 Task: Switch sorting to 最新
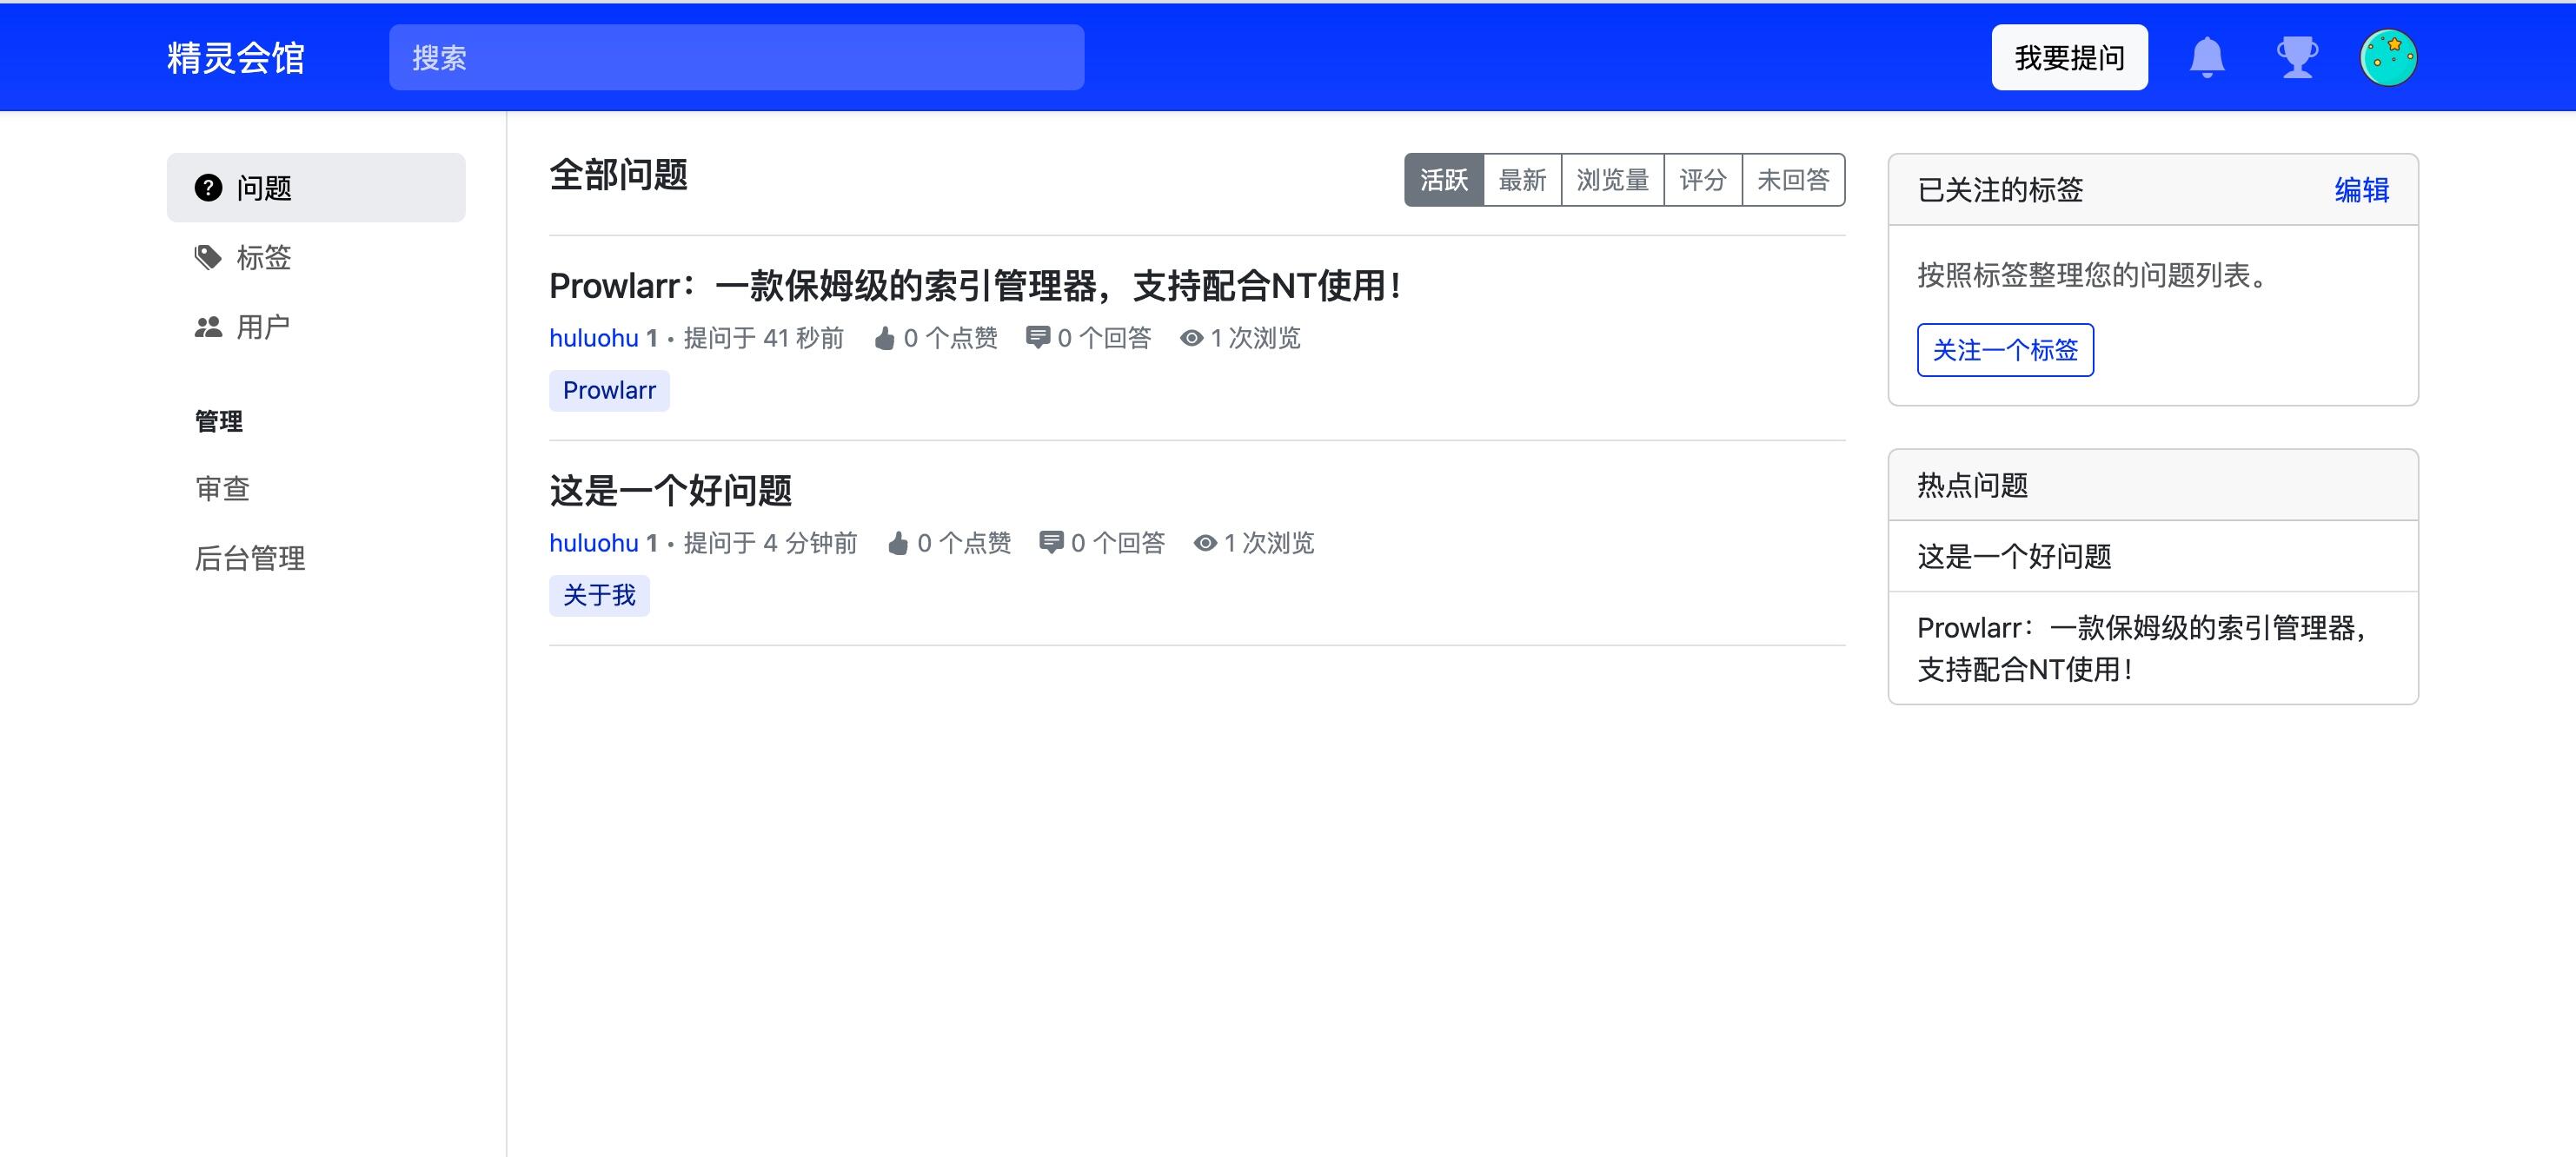click(1522, 180)
